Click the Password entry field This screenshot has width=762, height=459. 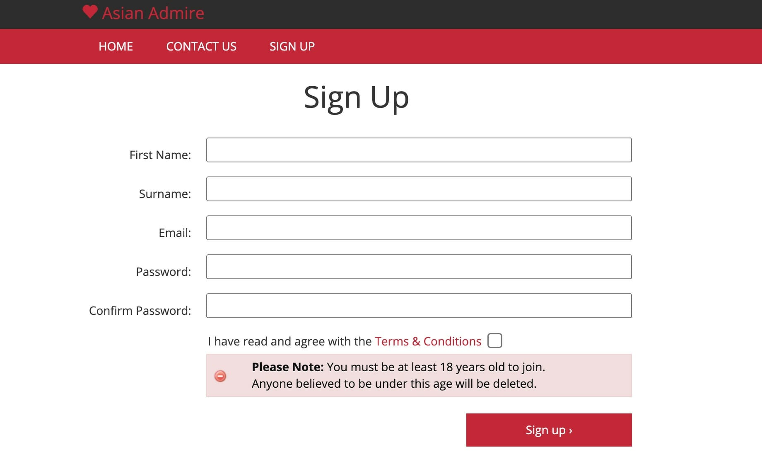tap(419, 267)
